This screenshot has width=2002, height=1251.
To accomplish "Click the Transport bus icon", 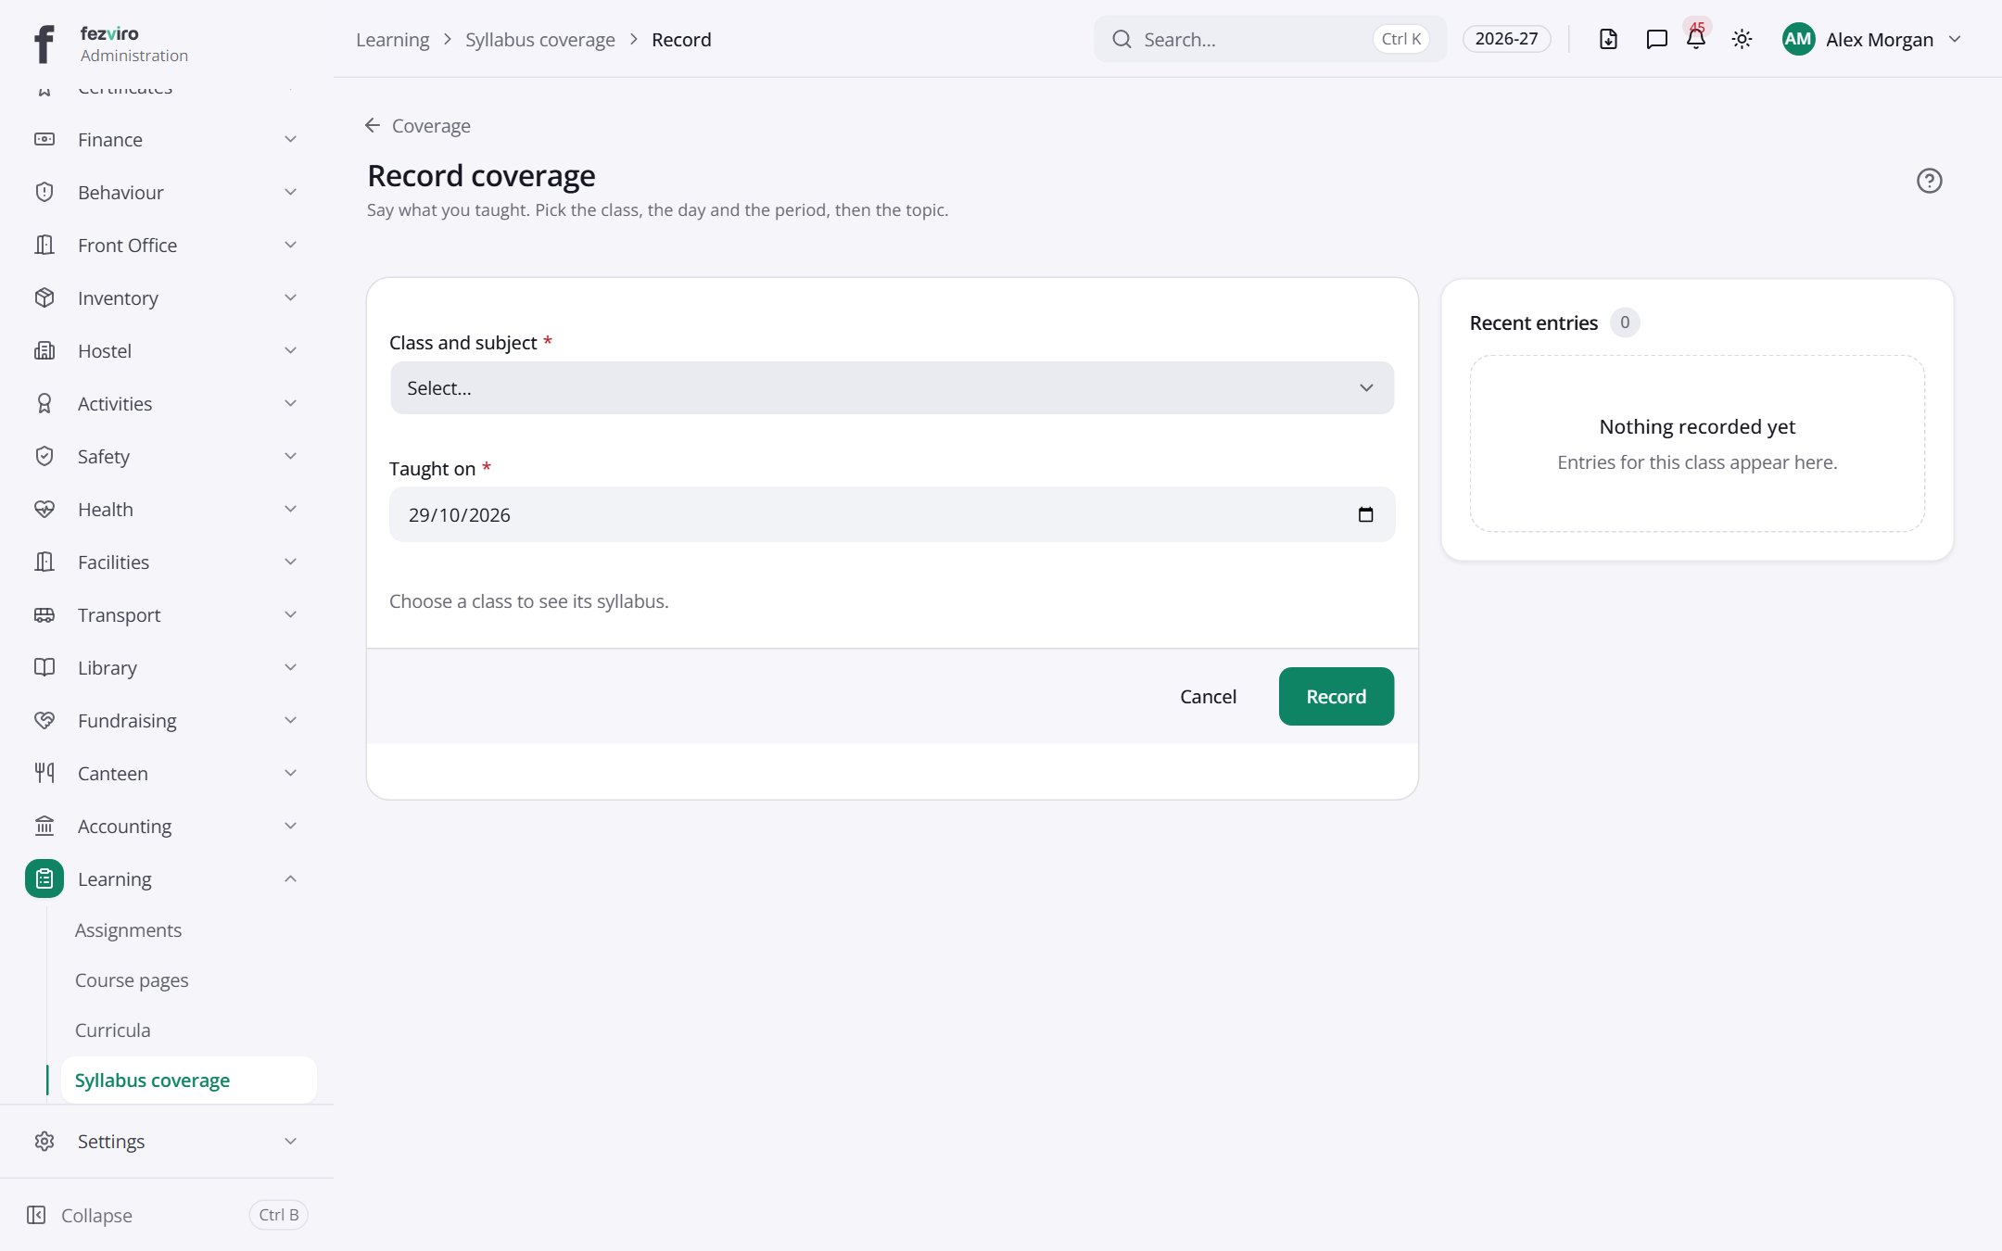I will (44, 614).
